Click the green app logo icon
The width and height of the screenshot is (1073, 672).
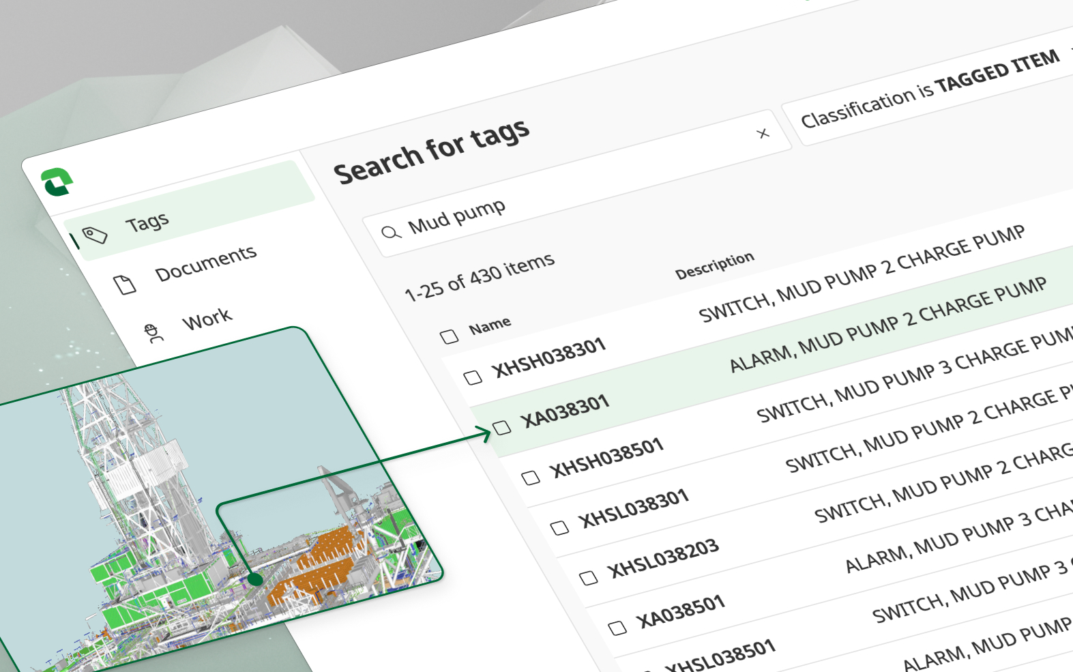click(x=57, y=182)
